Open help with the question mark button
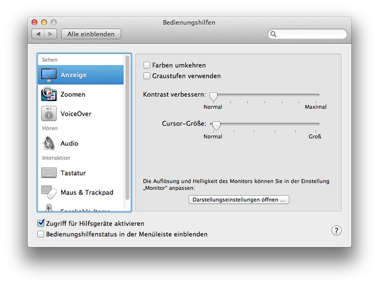The height and width of the screenshot is (285, 379). (x=336, y=231)
